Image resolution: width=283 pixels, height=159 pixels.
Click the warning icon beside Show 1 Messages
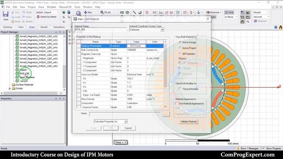[x=238, y=148]
